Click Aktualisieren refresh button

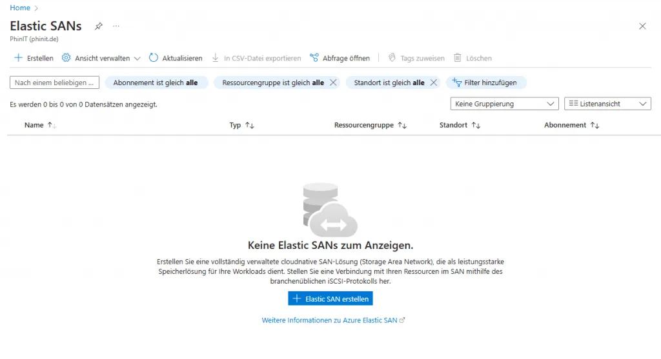click(x=176, y=58)
